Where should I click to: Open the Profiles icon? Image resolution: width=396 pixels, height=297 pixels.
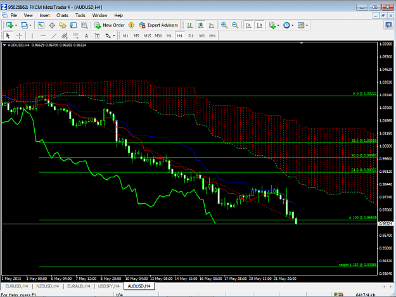pos(24,25)
